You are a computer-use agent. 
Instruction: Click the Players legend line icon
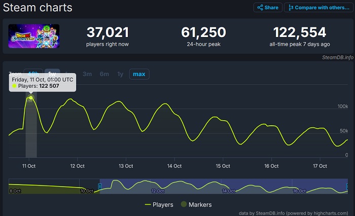[x=148, y=205]
